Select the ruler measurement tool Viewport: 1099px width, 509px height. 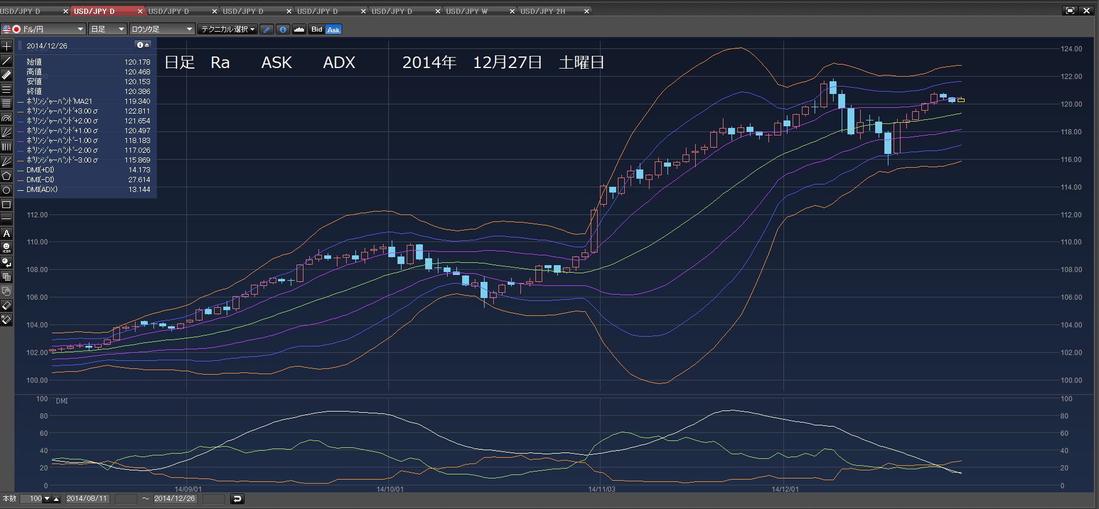[6, 75]
